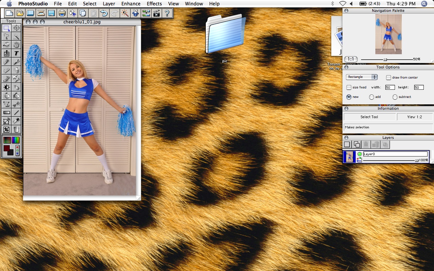434x271 pixels.
Task: Click the Spotlight search icon in menu bar
Action: [424, 4]
